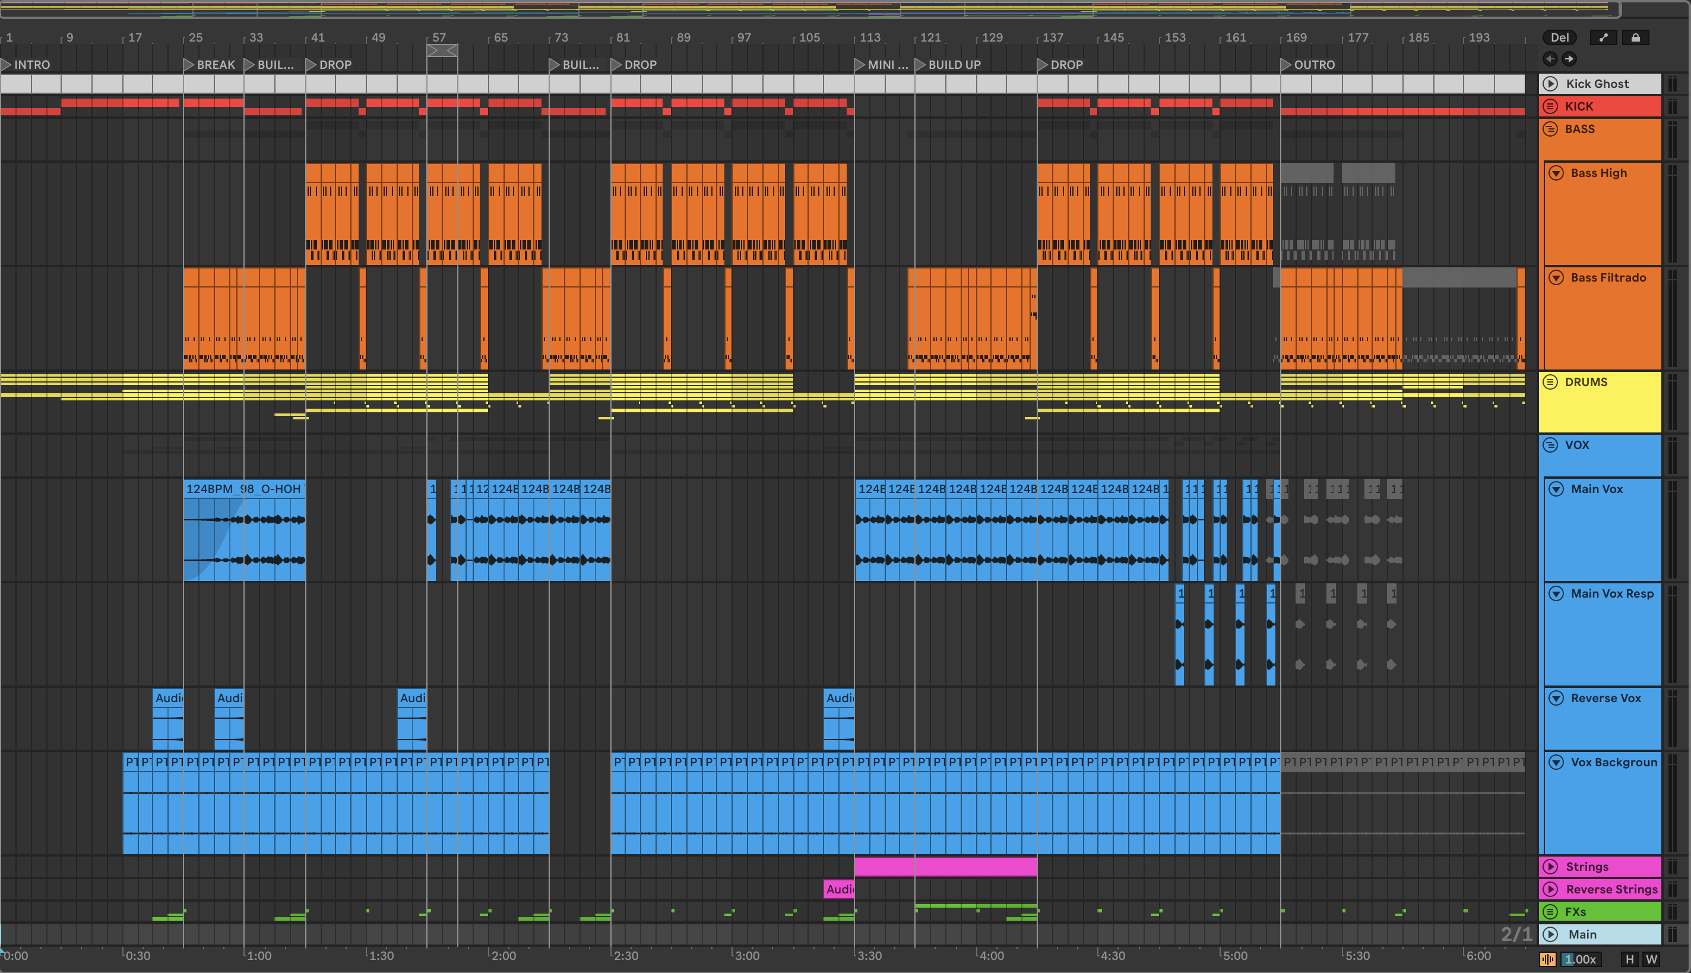Image resolution: width=1691 pixels, height=973 pixels.
Task: Select the Bass Filtrado track name
Action: pyautogui.click(x=1608, y=277)
